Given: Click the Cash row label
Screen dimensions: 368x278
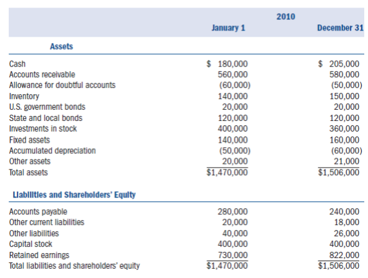Looking at the screenshot, I should (x=17, y=64).
